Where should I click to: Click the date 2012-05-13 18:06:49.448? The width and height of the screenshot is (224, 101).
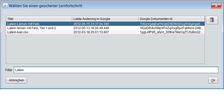(91, 28)
